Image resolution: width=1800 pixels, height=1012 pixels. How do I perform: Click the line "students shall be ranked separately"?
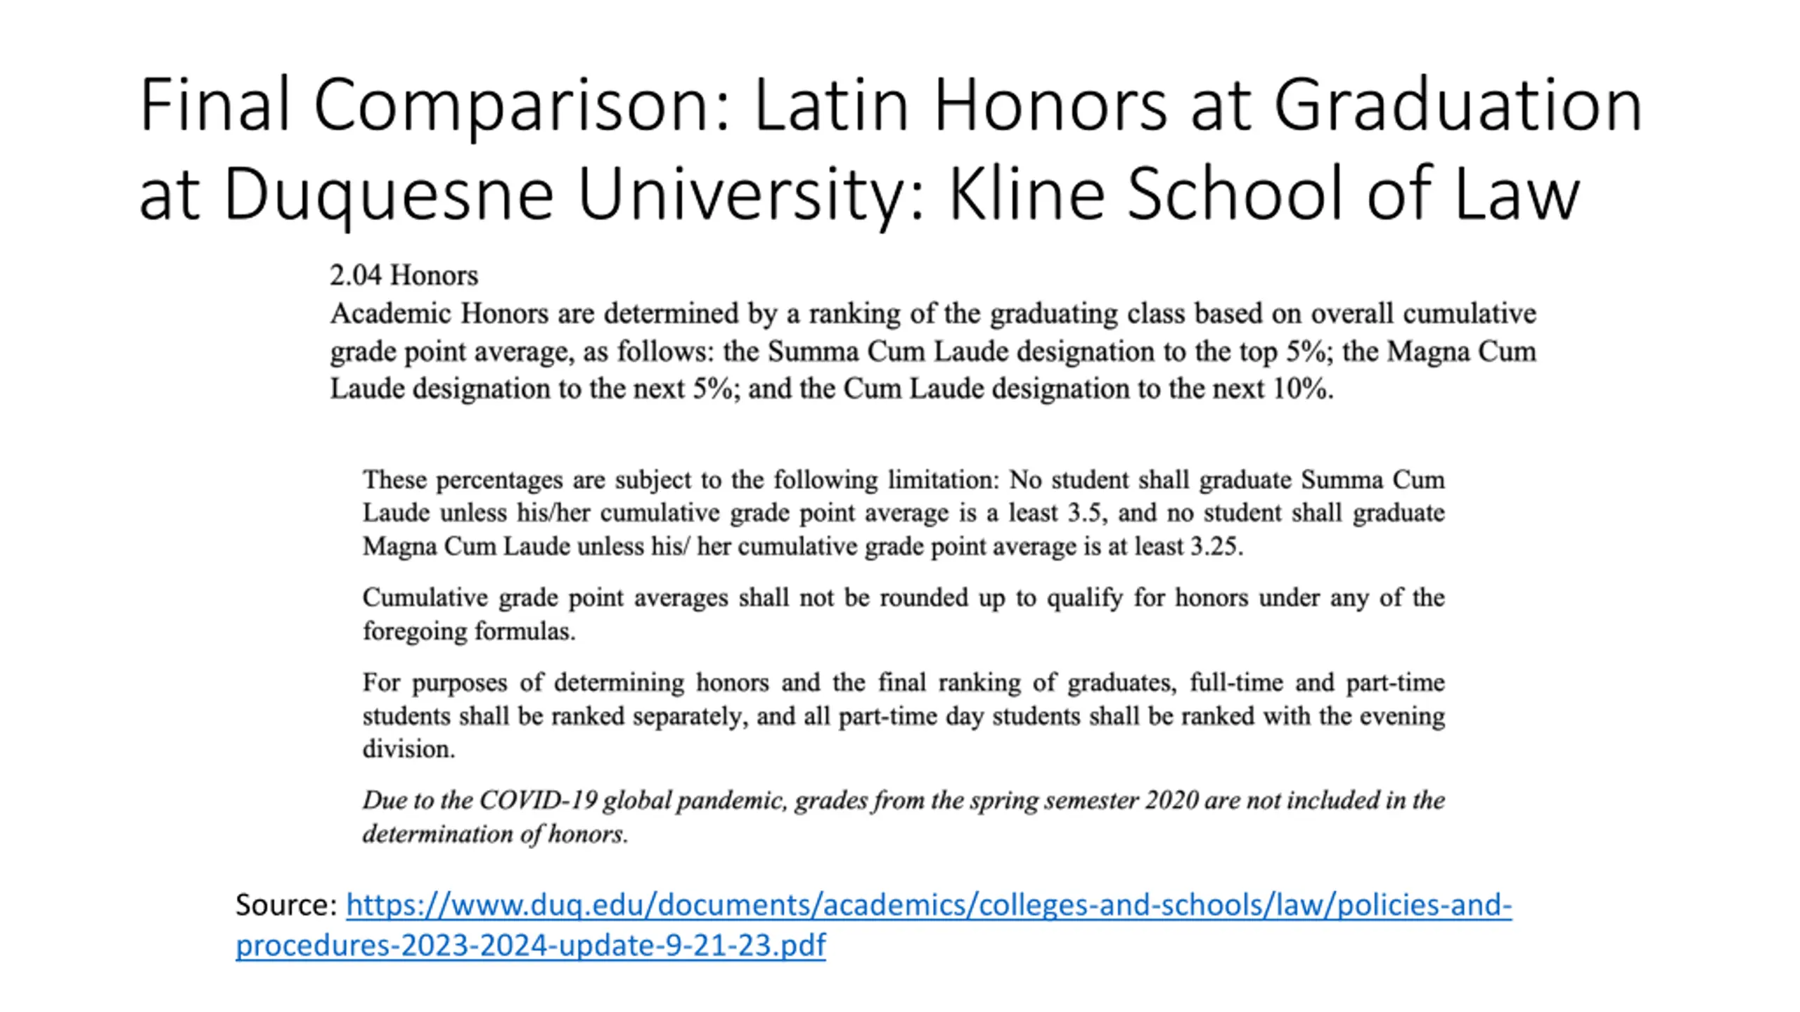pyautogui.click(x=903, y=716)
